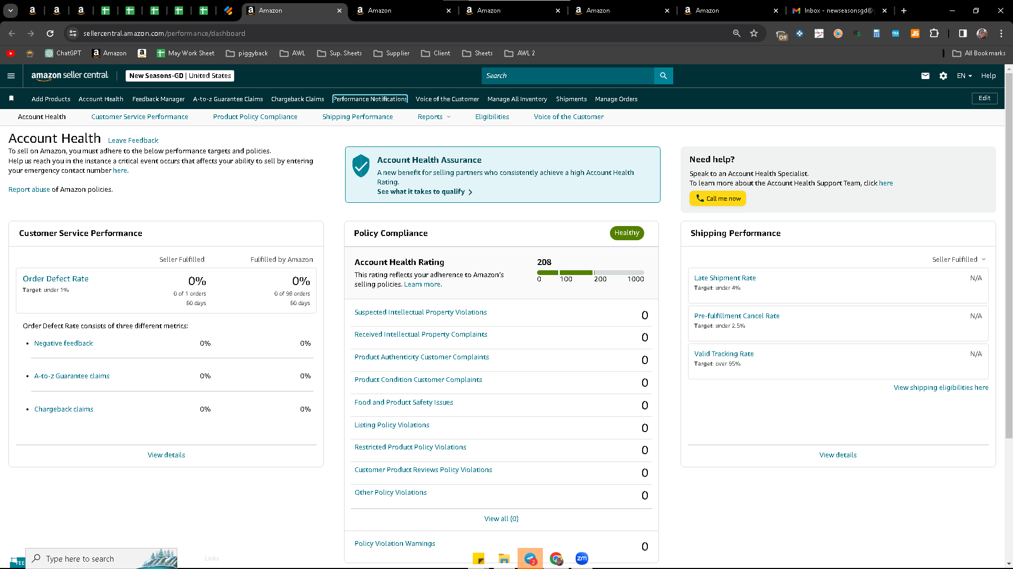Open the piggyback bookmarks folder
The image size is (1013, 569).
(247, 53)
